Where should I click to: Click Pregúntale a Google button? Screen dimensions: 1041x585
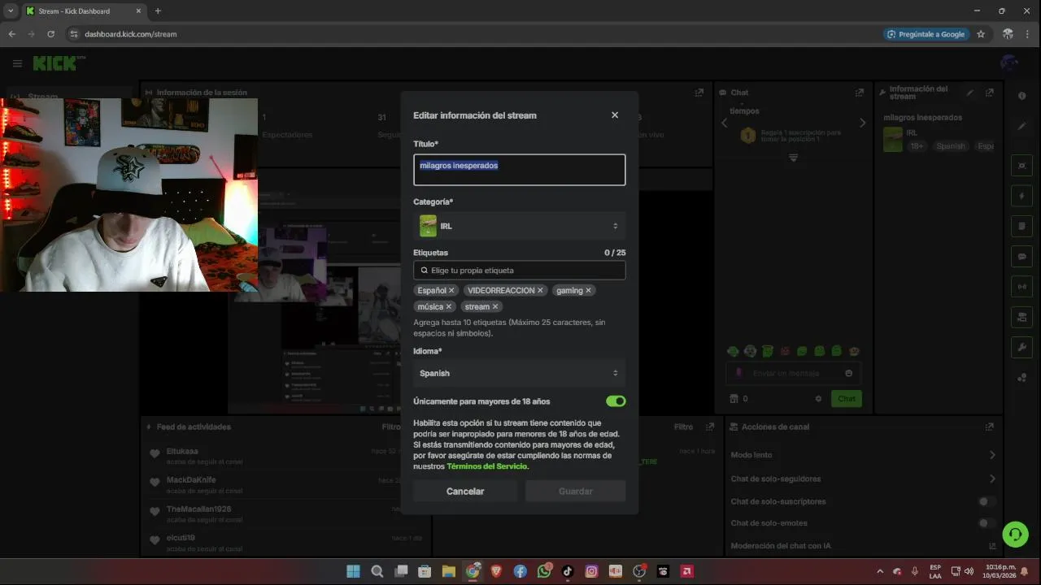pyautogui.click(x=926, y=34)
